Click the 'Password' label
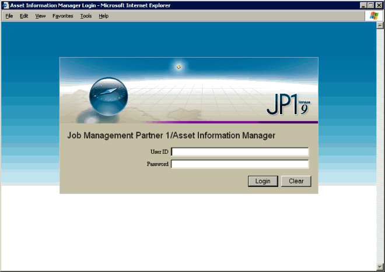 click(157, 164)
